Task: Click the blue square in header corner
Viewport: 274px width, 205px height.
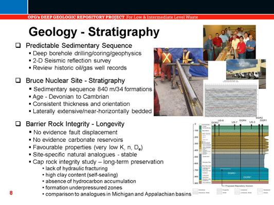Action: (13, 7)
